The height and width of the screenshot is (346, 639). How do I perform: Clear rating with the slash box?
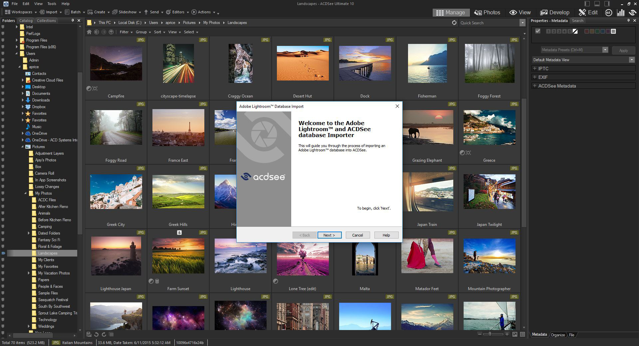(575, 31)
